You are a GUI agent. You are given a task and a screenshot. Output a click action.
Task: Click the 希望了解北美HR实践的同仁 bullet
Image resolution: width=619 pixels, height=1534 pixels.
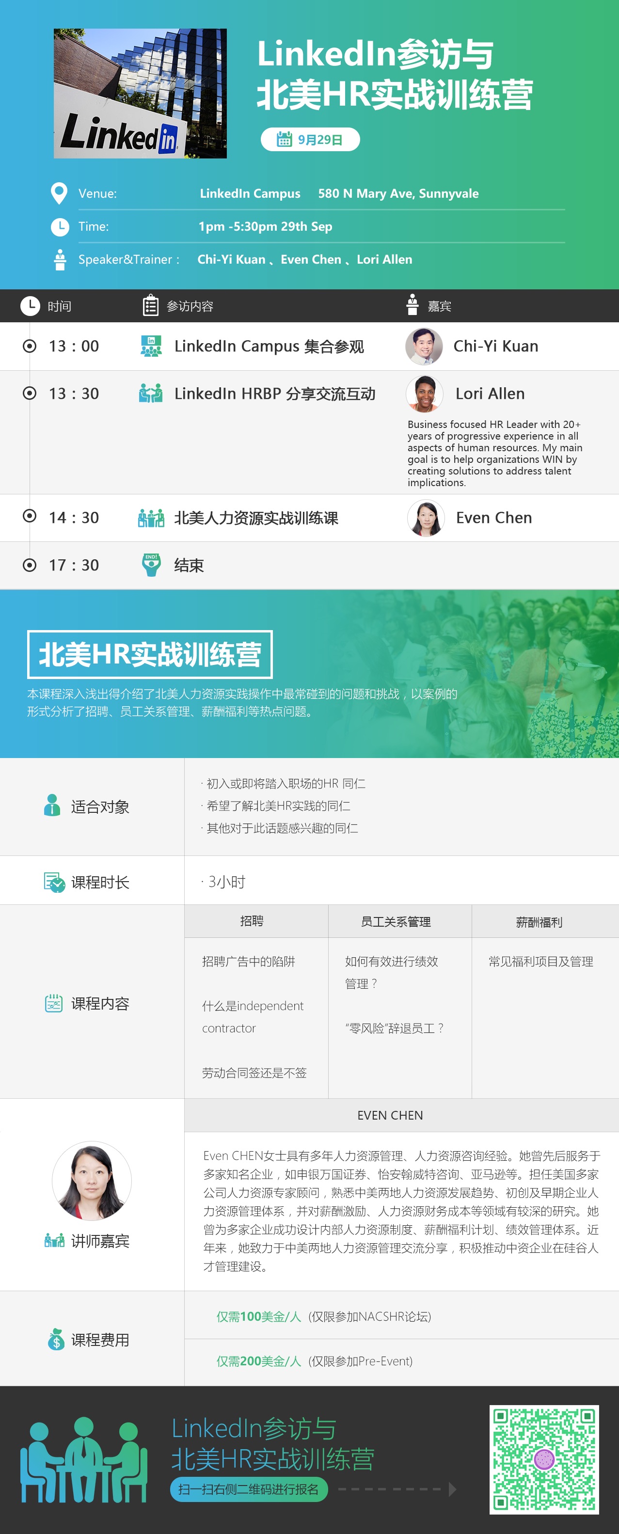click(275, 806)
